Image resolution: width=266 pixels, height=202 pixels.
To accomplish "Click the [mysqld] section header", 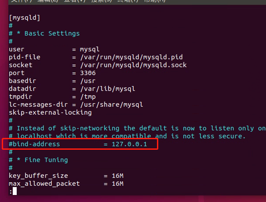I will (25, 18).
